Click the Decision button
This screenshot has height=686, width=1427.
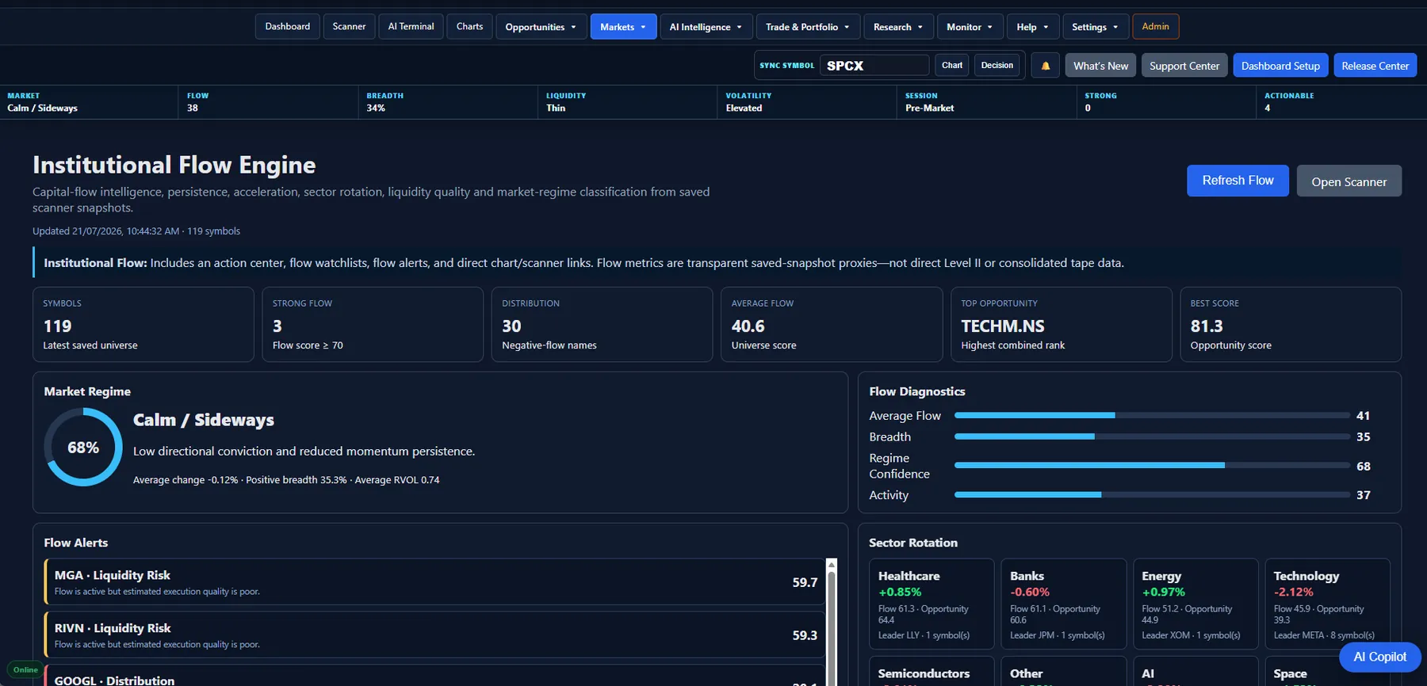point(997,66)
